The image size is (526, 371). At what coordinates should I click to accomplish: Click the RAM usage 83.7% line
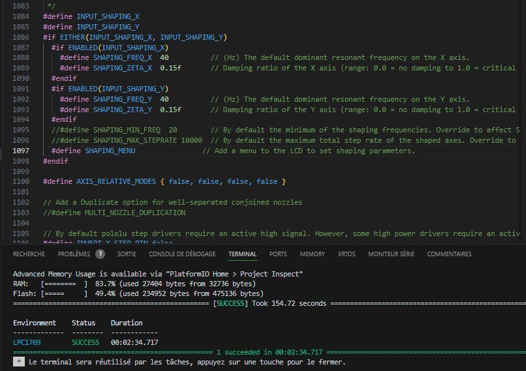tap(134, 284)
